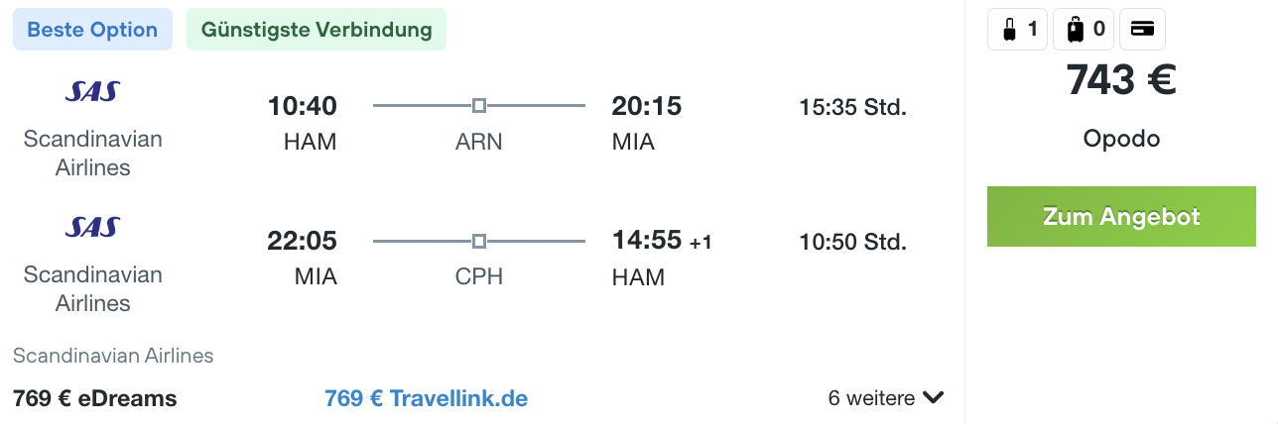Click the CPH stopover marker

pos(479,241)
